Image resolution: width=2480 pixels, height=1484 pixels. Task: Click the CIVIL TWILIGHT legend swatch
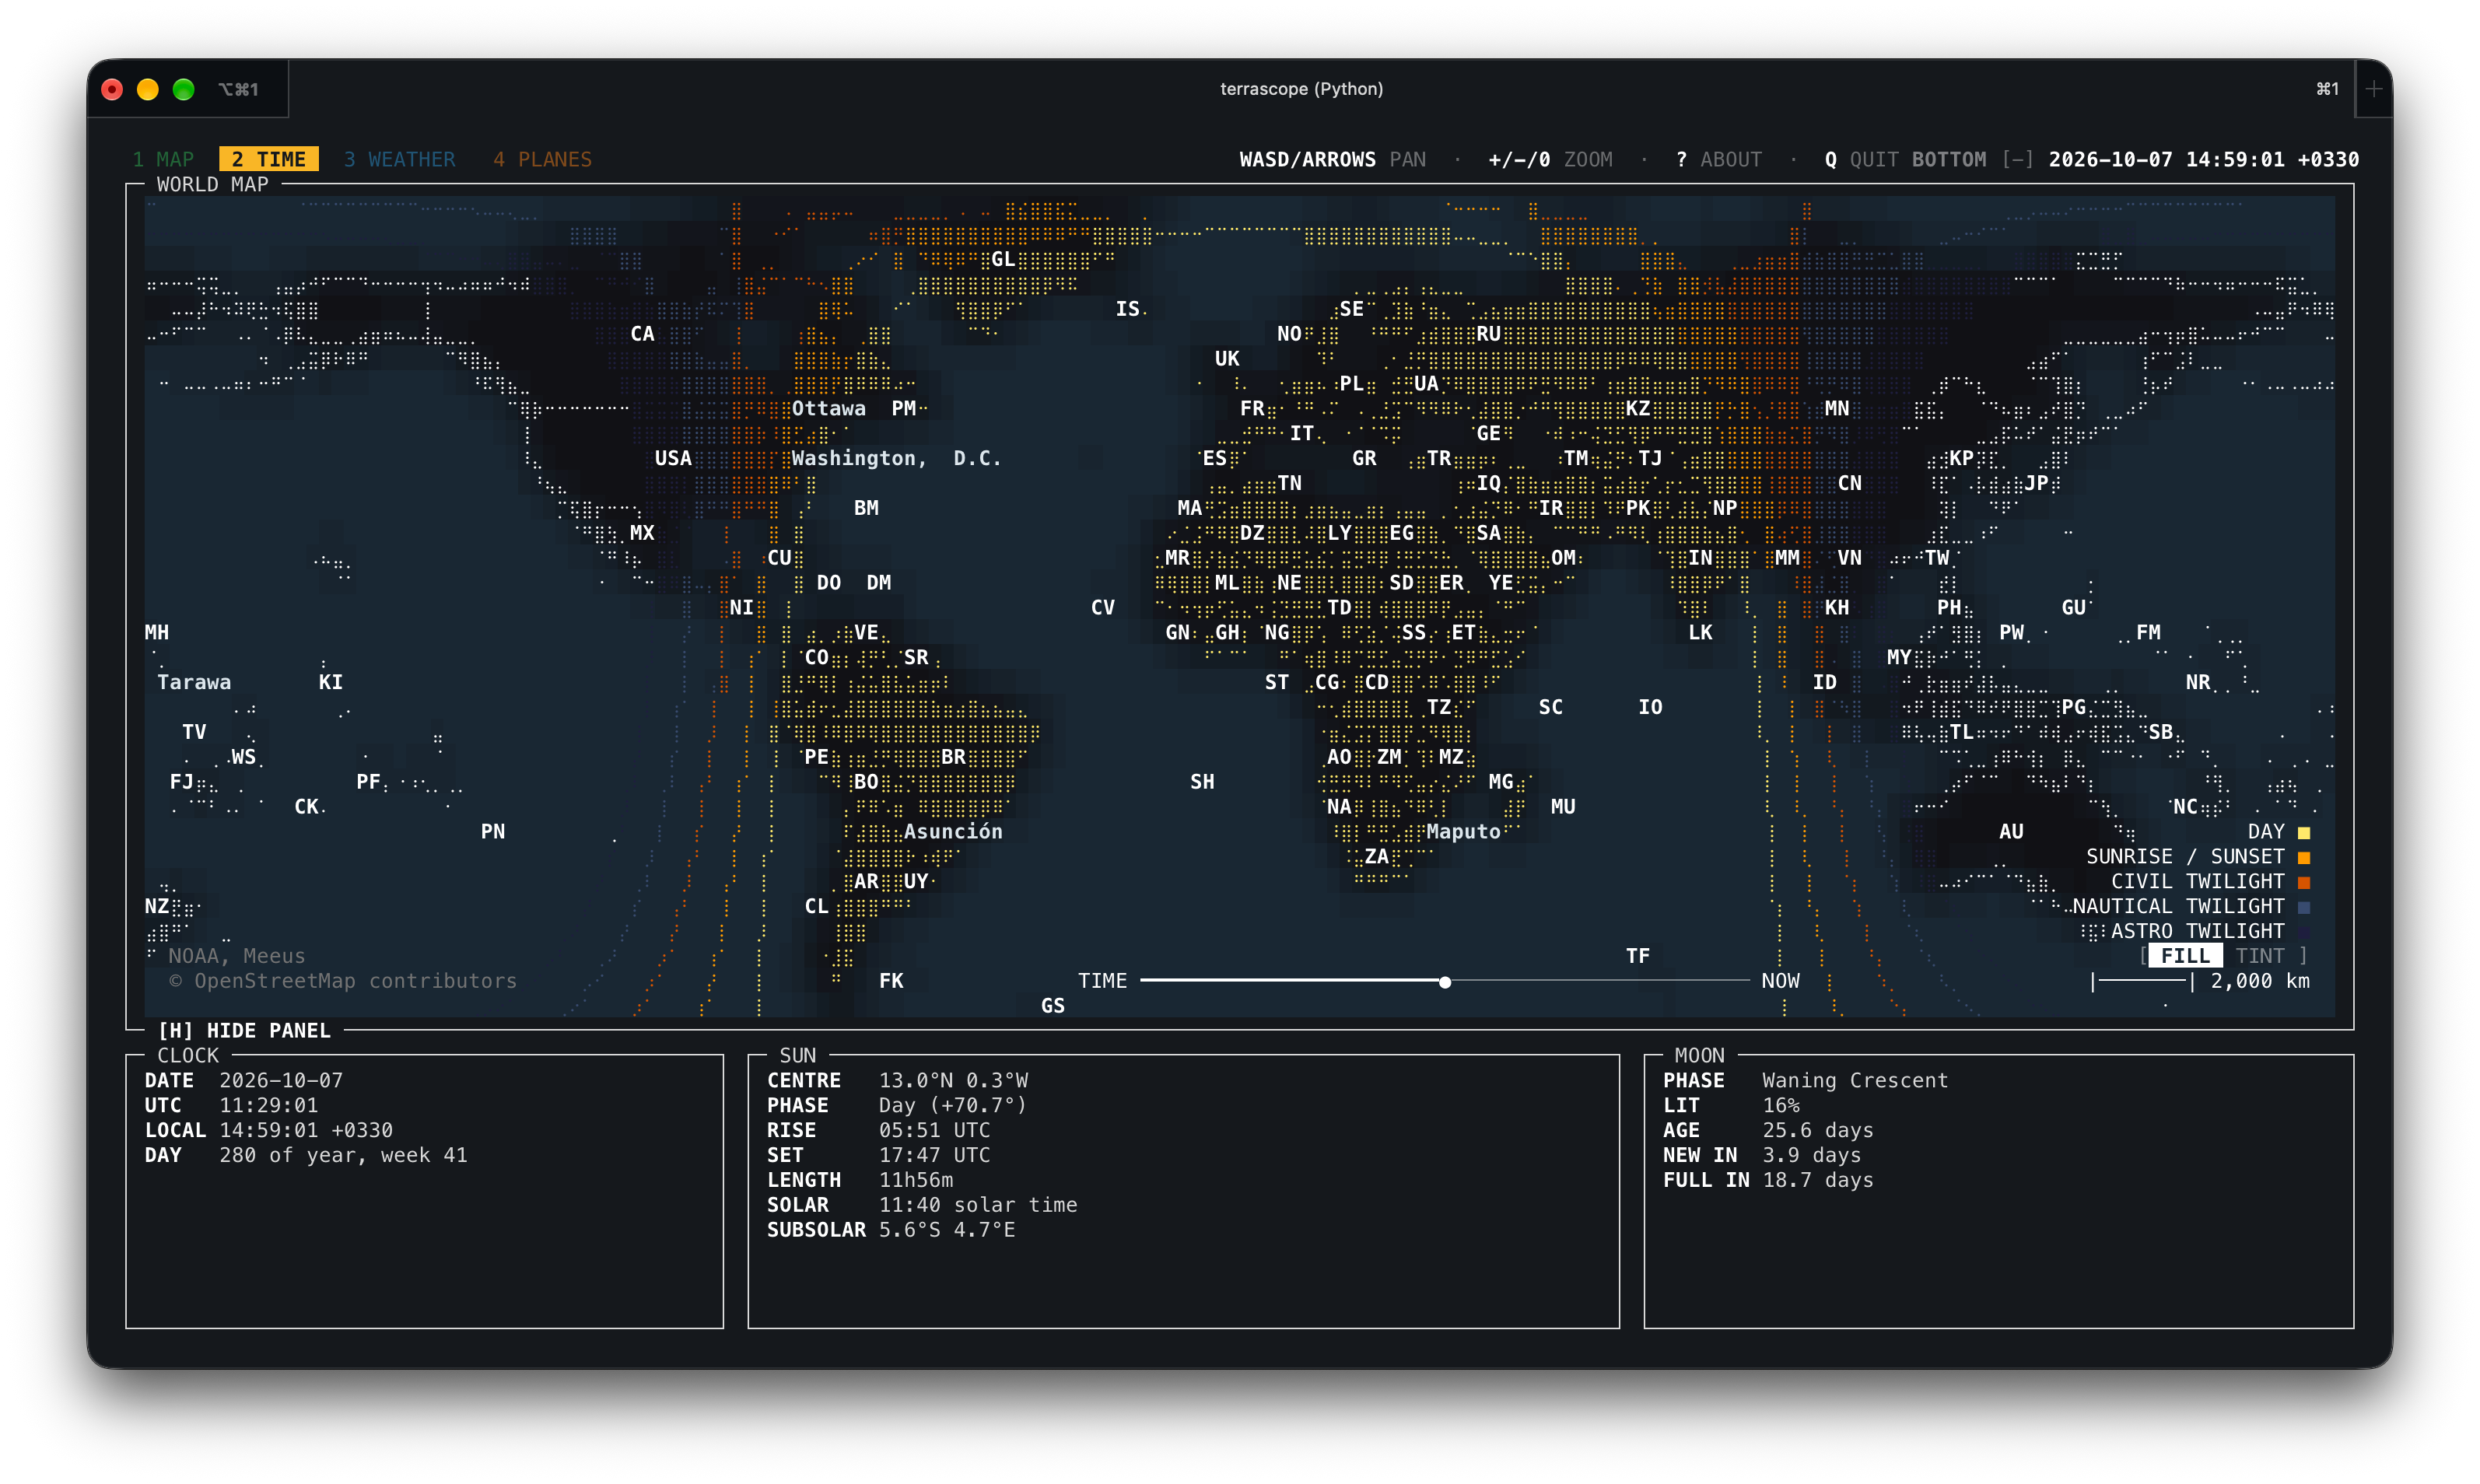point(2304,882)
